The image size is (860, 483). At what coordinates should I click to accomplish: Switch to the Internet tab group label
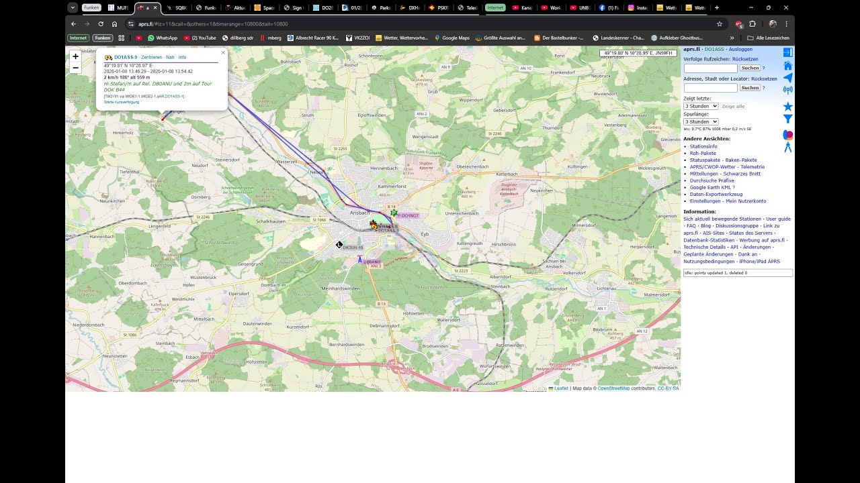pos(495,7)
